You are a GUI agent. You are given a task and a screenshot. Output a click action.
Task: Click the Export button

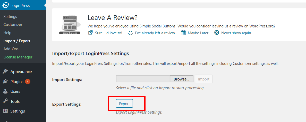(x=124, y=104)
